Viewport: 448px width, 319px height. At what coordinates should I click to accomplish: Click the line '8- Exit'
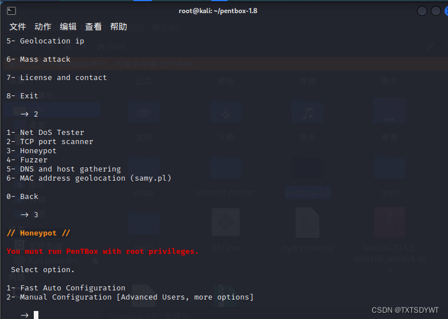click(x=22, y=96)
